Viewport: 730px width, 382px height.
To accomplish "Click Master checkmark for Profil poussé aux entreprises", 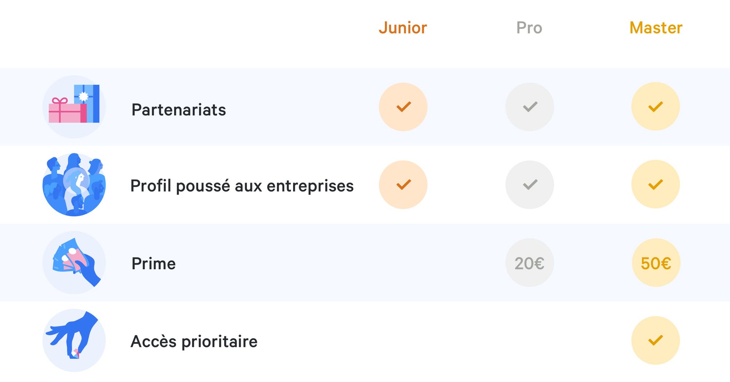I will click(x=656, y=184).
